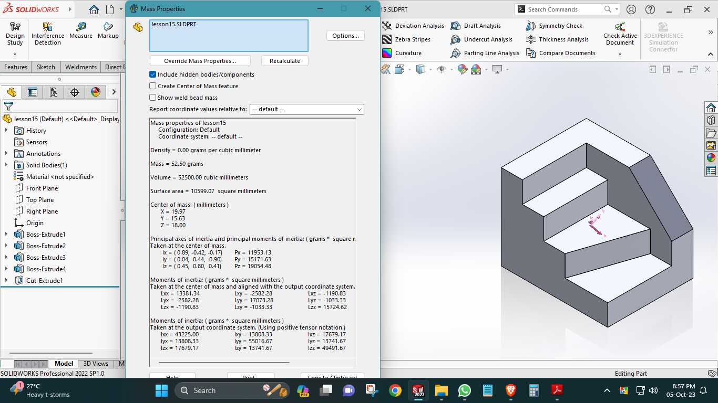The height and width of the screenshot is (403, 718).
Task: Open Compare Documents
Action: coord(560,53)
